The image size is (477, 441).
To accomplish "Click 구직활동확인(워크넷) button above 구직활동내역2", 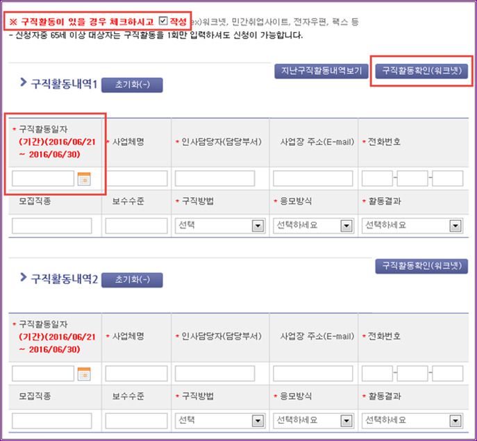I will [x=421, y=266].
